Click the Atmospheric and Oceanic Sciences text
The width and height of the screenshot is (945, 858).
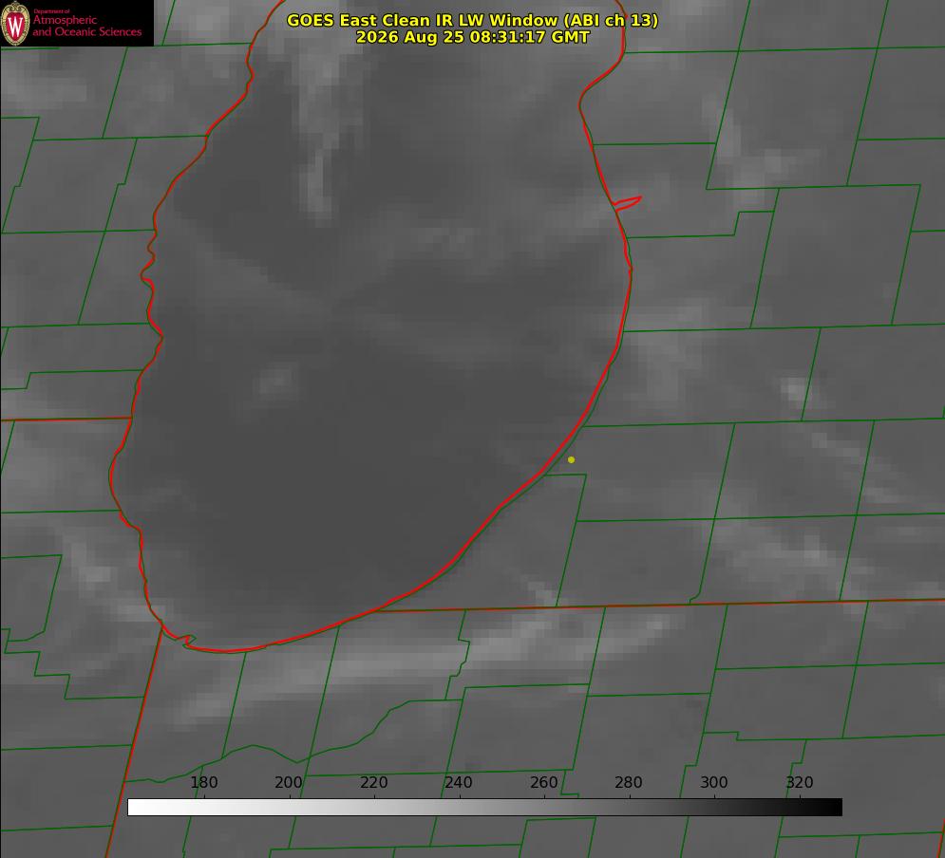pyautogui.click(x=86, y=26)
